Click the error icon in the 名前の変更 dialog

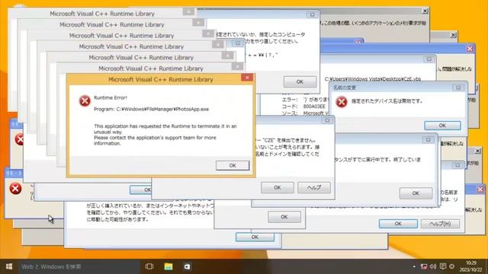(342, 101)
